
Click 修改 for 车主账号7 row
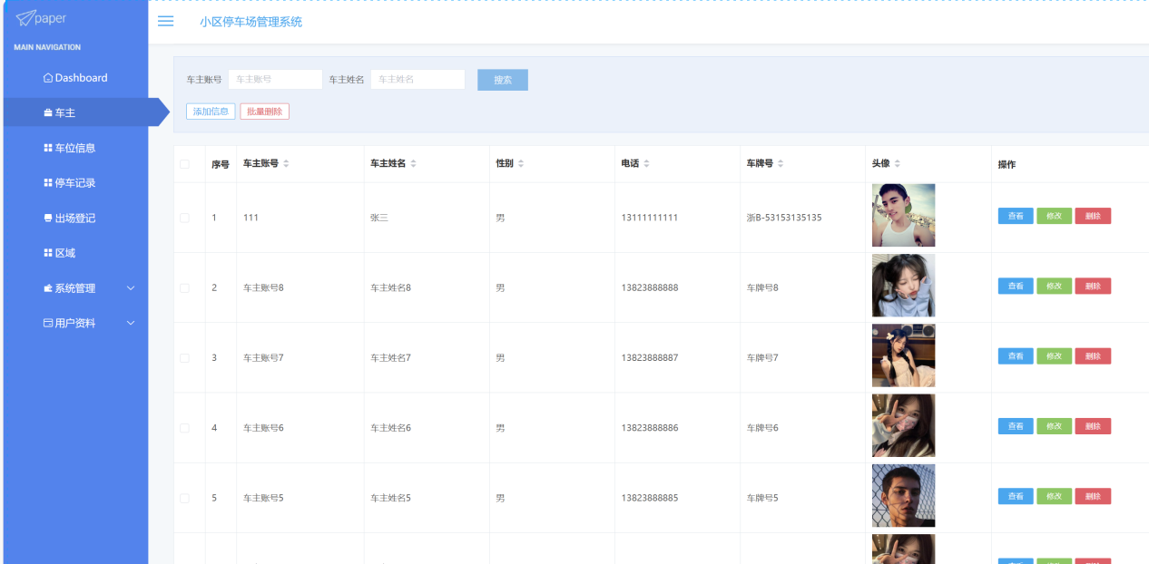pos(1055,356)
